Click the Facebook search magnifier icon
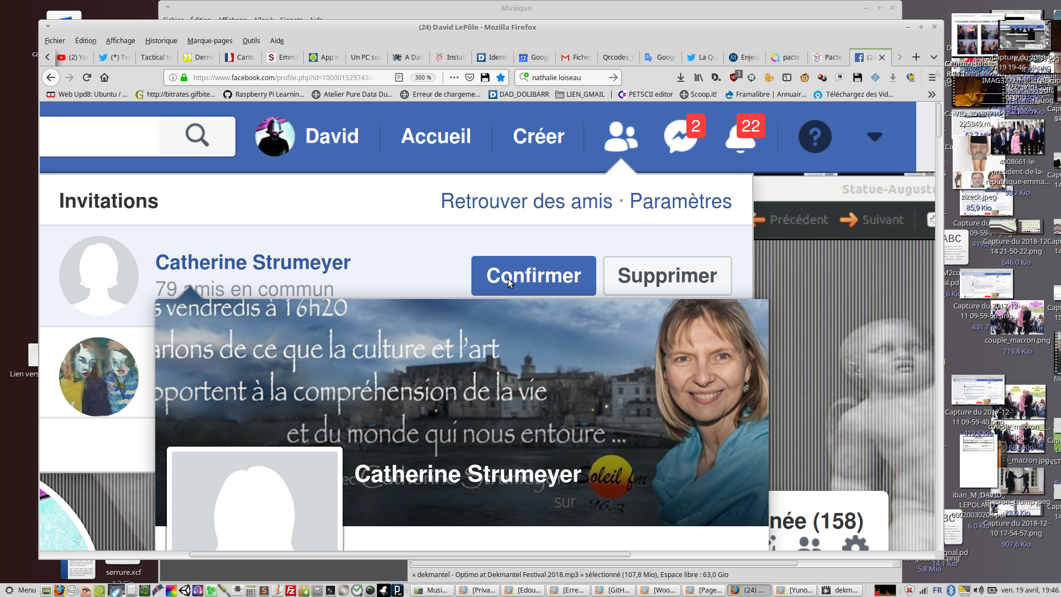Screen dimensions: 1061x597 pos(197,135)
